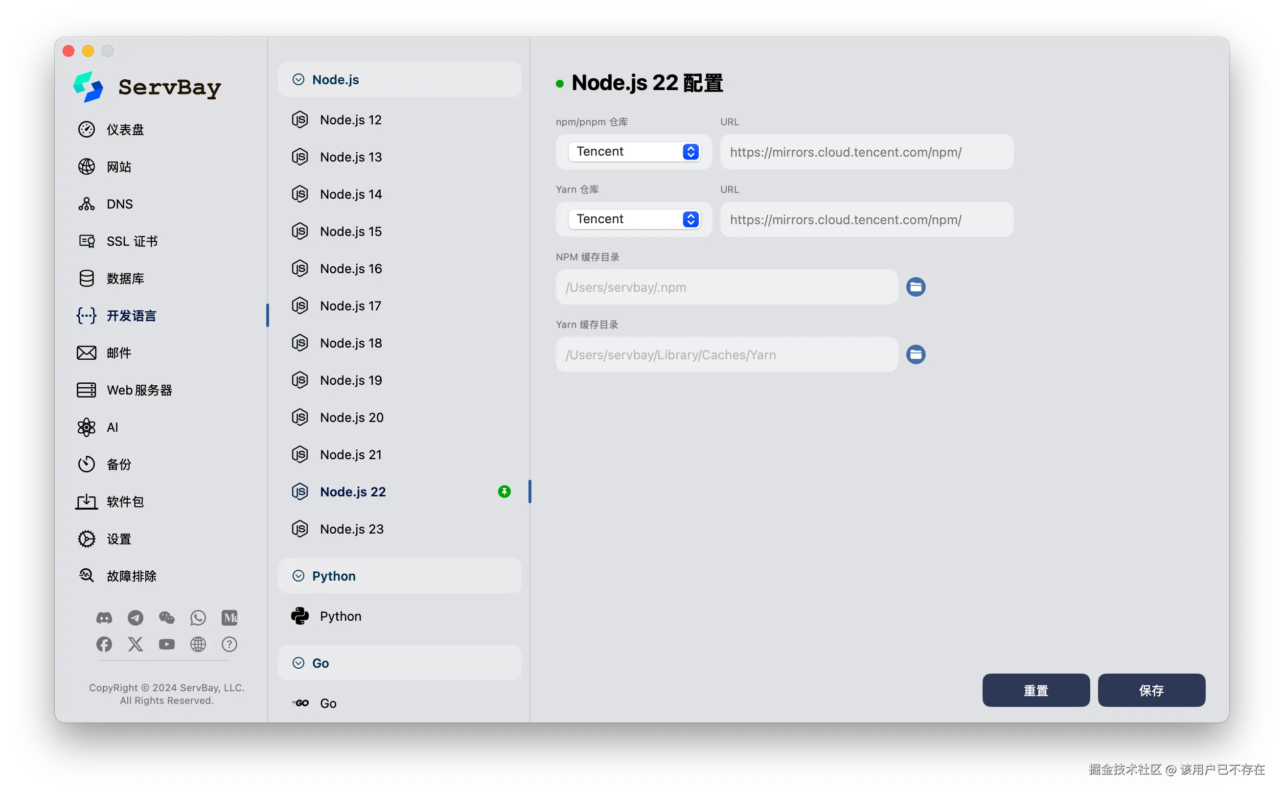Browse folder for NPM cache directory
The height and width of the screenshot is (795, 1284).
pyautogui.click(x=916, y=287)
